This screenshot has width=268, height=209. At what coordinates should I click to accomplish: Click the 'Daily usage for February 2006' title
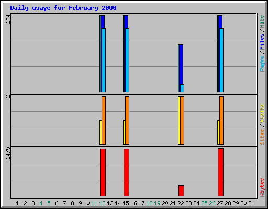point(63,8)
